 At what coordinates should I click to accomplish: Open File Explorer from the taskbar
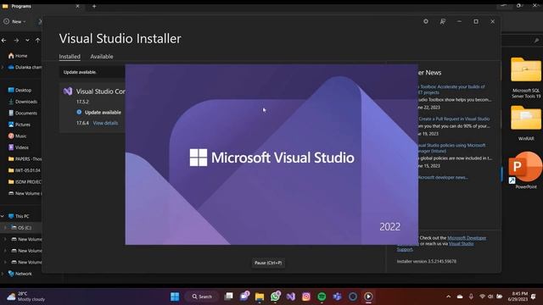tap(260, 297)
